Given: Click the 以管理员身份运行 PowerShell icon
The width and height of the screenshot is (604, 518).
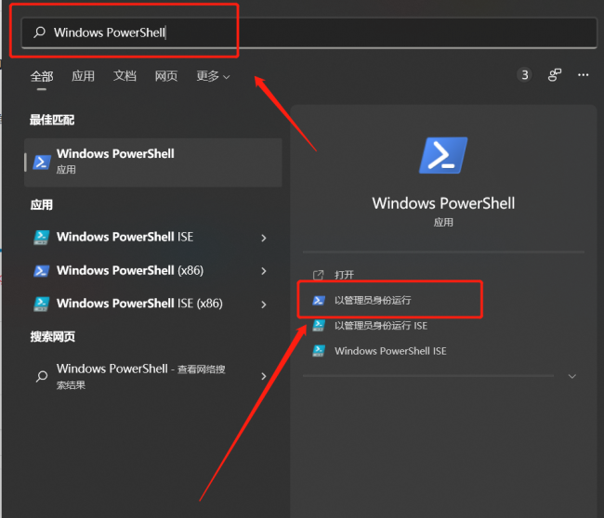Looking at the screenshot, I should click(x=319, y=300).
